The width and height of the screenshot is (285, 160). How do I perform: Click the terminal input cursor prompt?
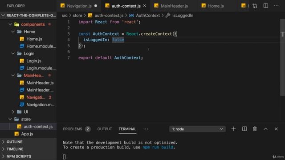(64, 157)
